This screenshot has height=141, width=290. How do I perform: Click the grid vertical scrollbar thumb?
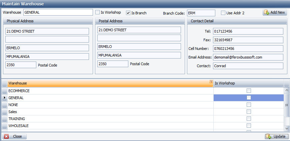pos(287,105)
